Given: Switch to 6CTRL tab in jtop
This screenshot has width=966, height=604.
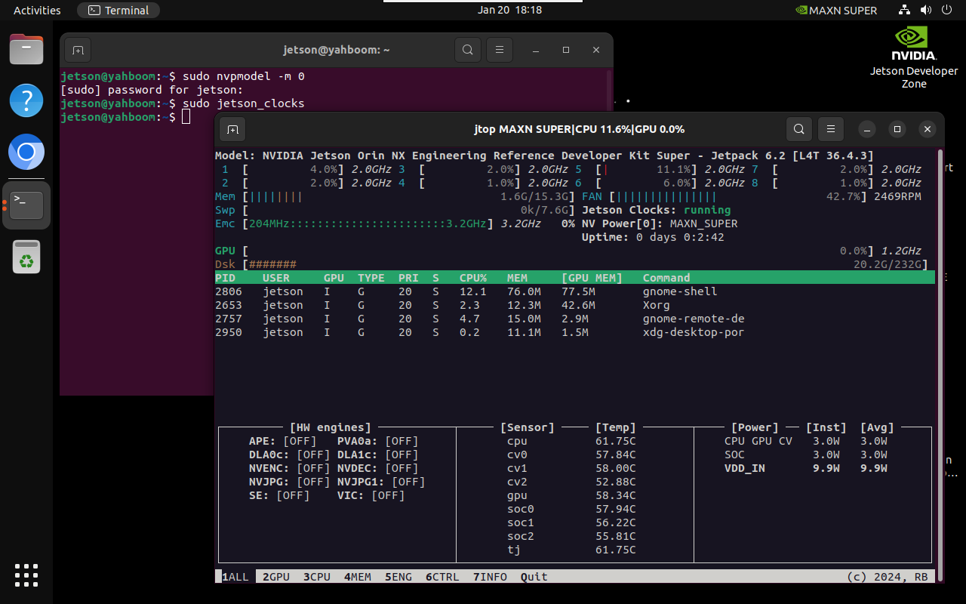Looking at the screenshot, I should coord(442,577).
